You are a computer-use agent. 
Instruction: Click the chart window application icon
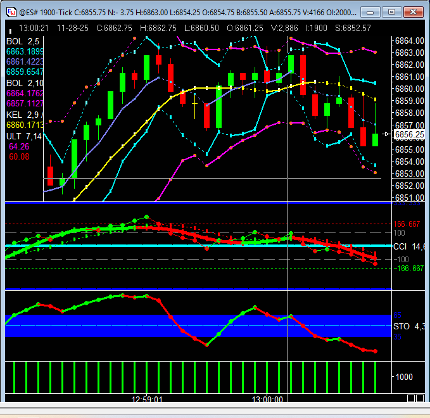point(11,12)
